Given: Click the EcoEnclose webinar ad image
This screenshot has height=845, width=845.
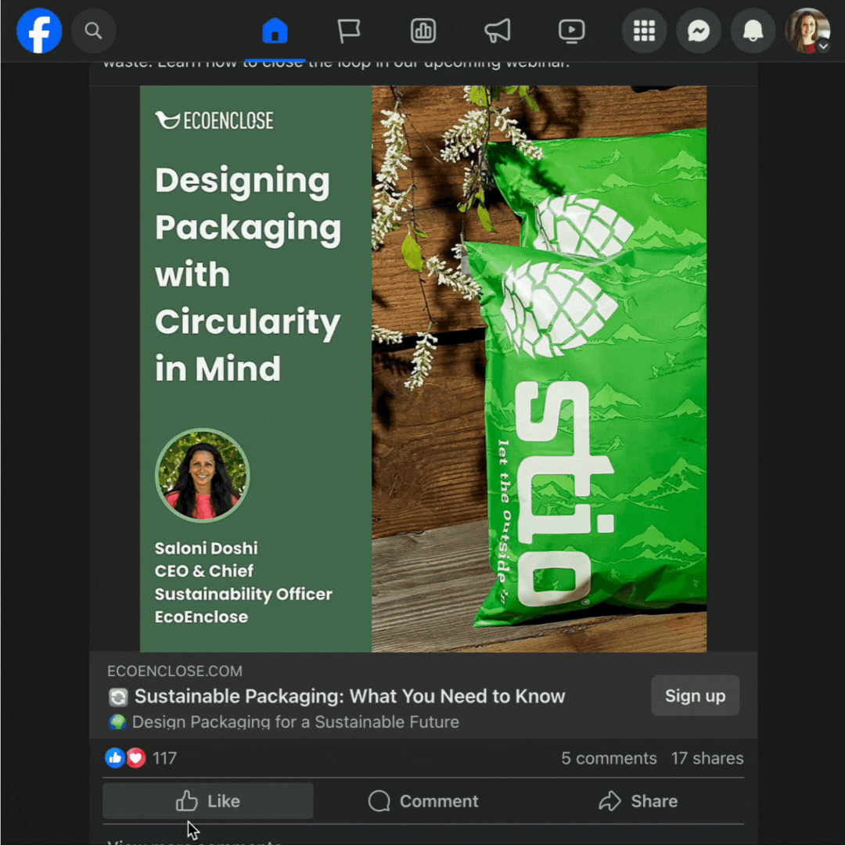Looking at the screenshot, I should pyautogui.click(x=423, y=369).
